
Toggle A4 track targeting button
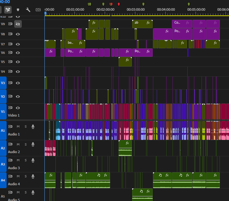tap(3, 180)
